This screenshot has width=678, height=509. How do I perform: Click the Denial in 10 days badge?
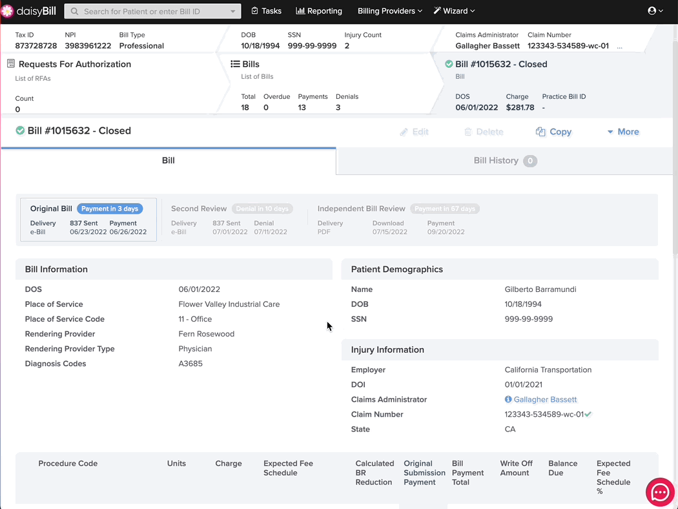click(x=262, y=209)
